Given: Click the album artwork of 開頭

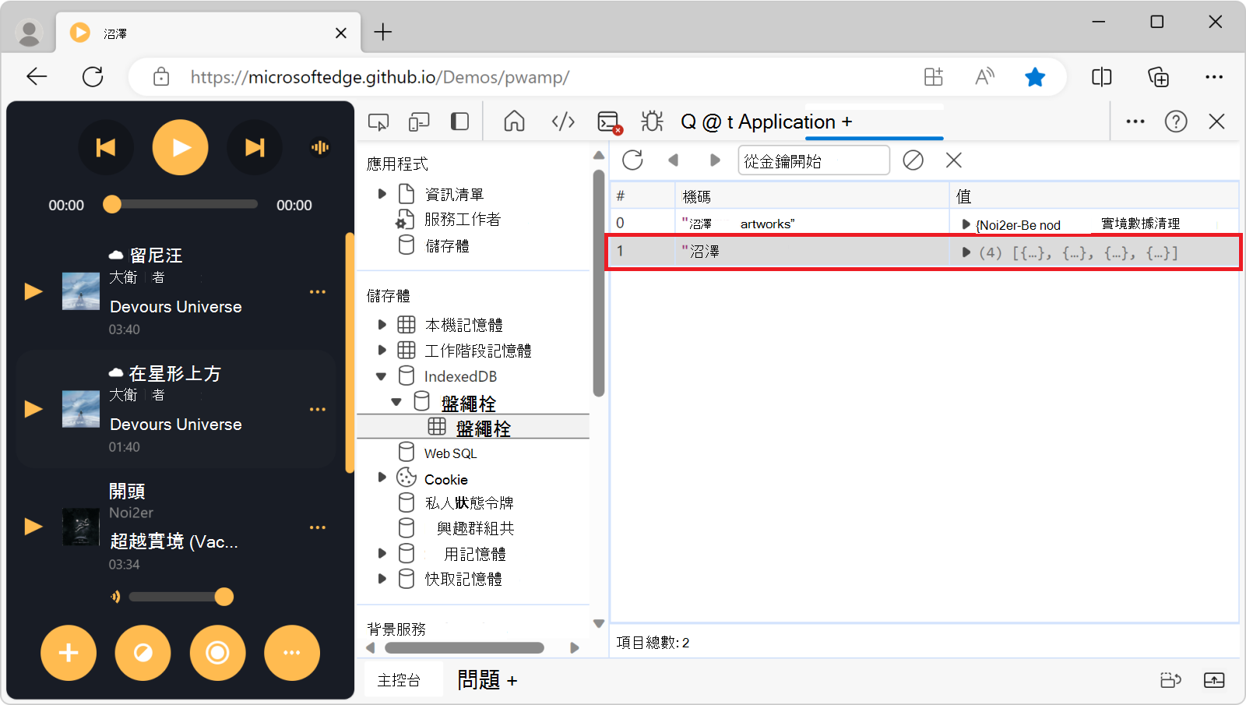Looking at the screenshot, I should (x=81, y=527).
